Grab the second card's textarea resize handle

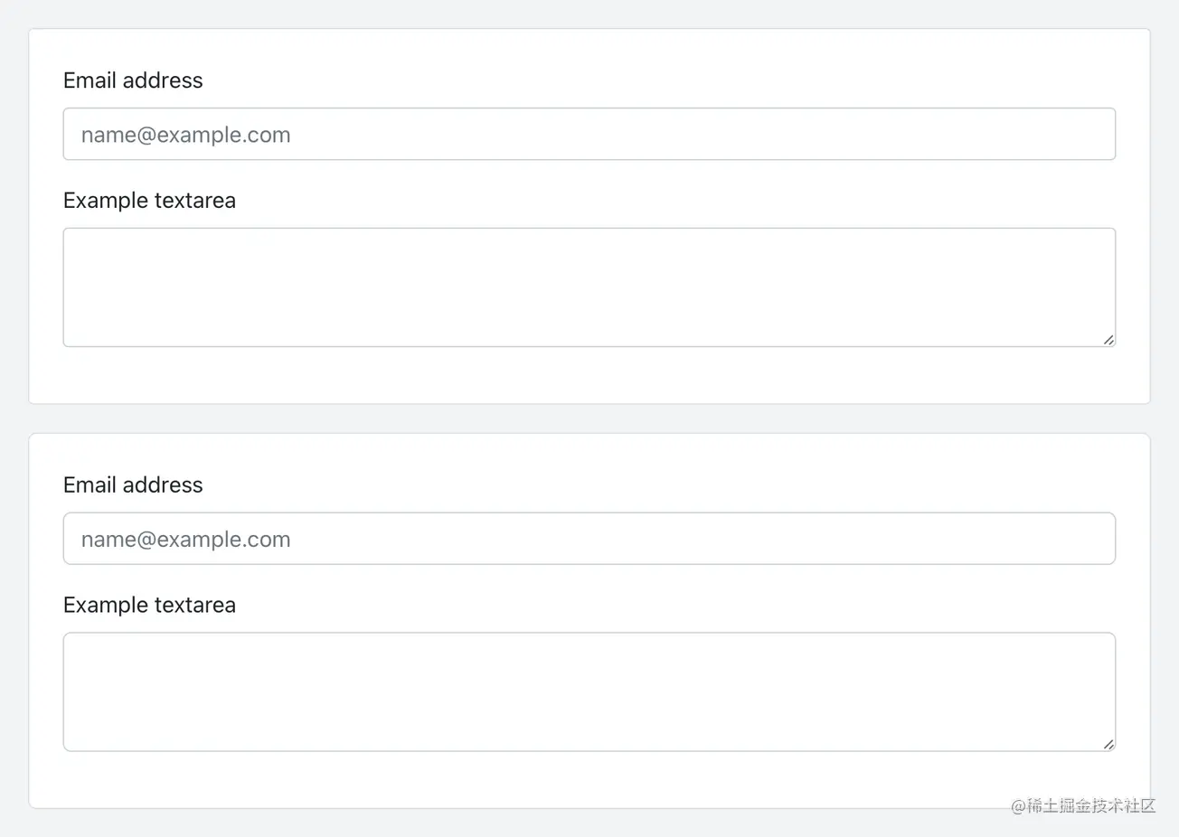pyautogui.click(x=1108, y=744)
